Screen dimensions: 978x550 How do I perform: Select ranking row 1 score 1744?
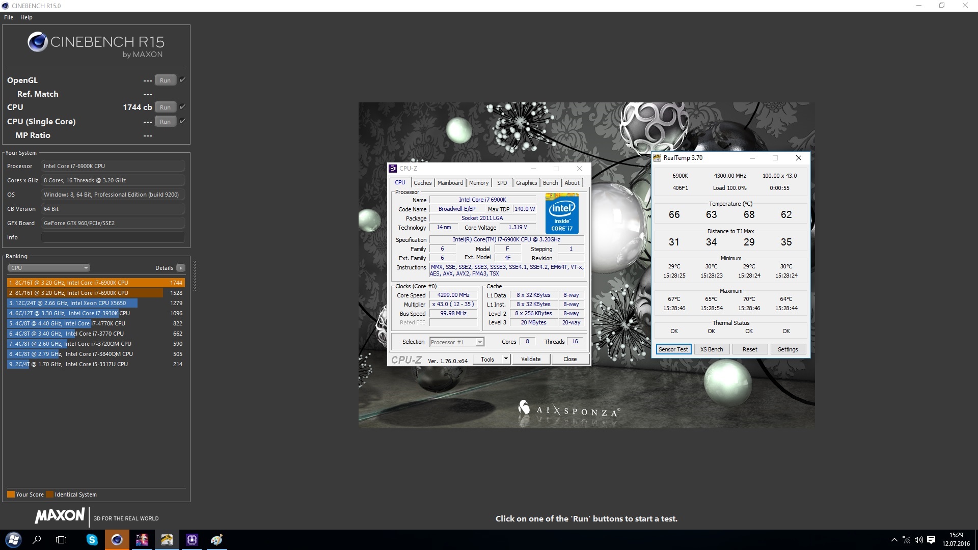[x=95, y=283]
